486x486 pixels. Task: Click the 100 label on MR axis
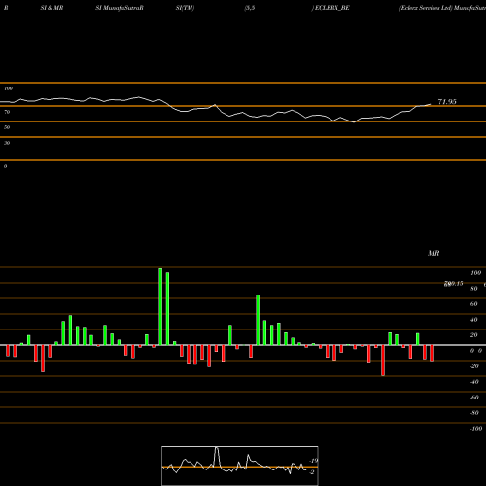tap(475, 273)
